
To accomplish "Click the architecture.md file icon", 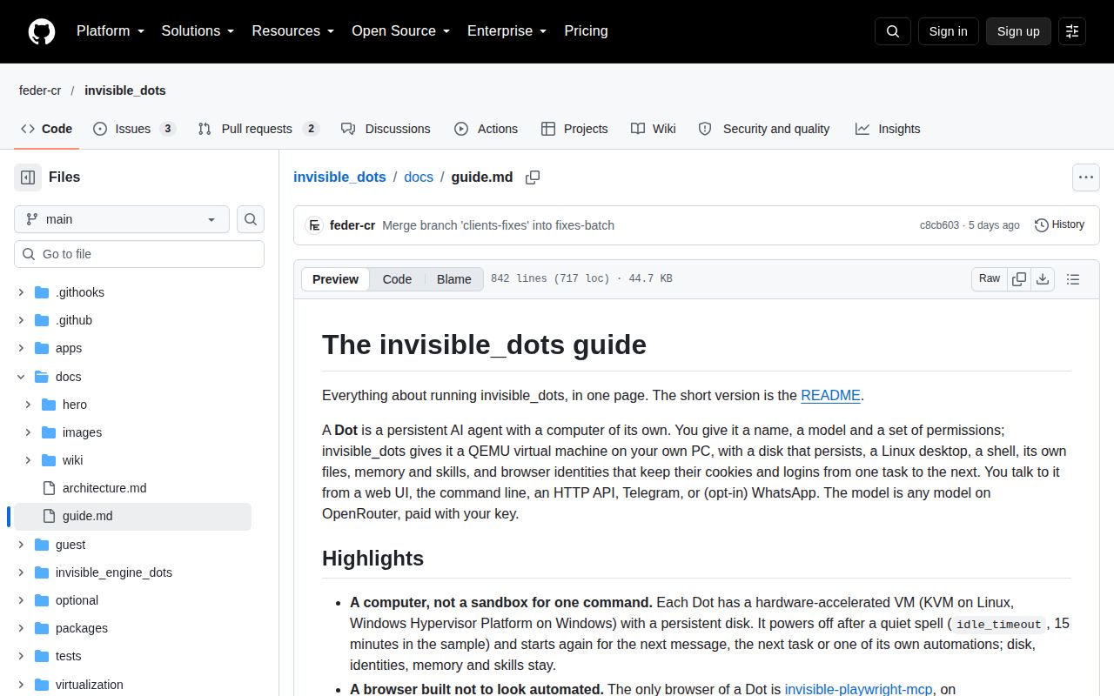I will coord(48,488).
